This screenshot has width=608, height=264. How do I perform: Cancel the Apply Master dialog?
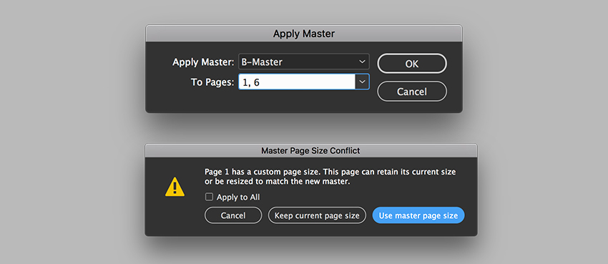412,92
